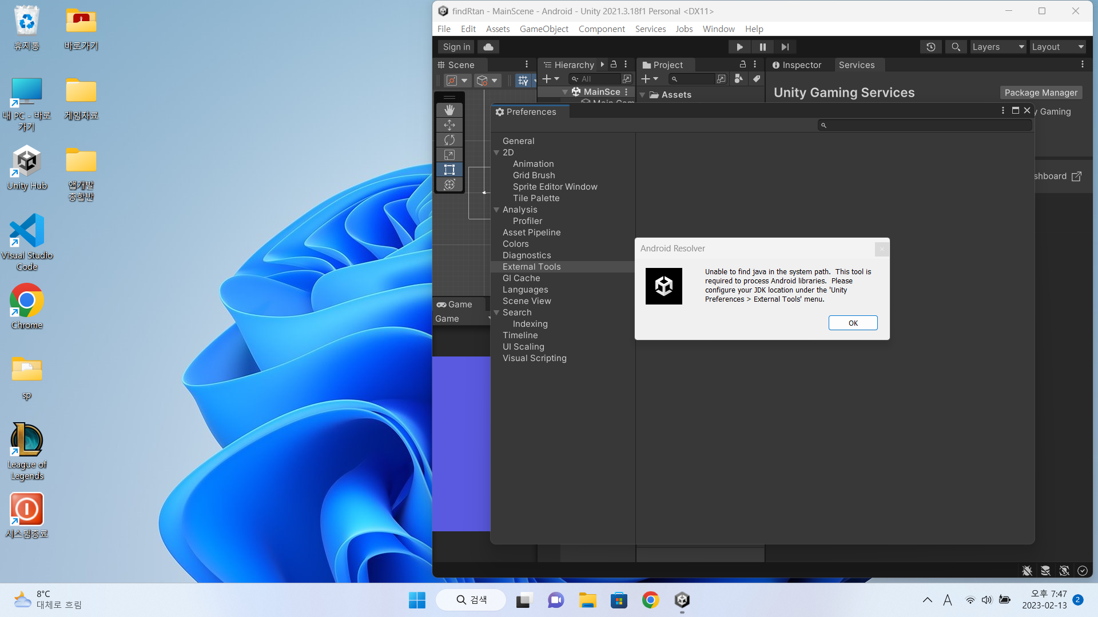Open the GameObject menu
This screenshot has width=1098, height=617.
tap(544, 29)
